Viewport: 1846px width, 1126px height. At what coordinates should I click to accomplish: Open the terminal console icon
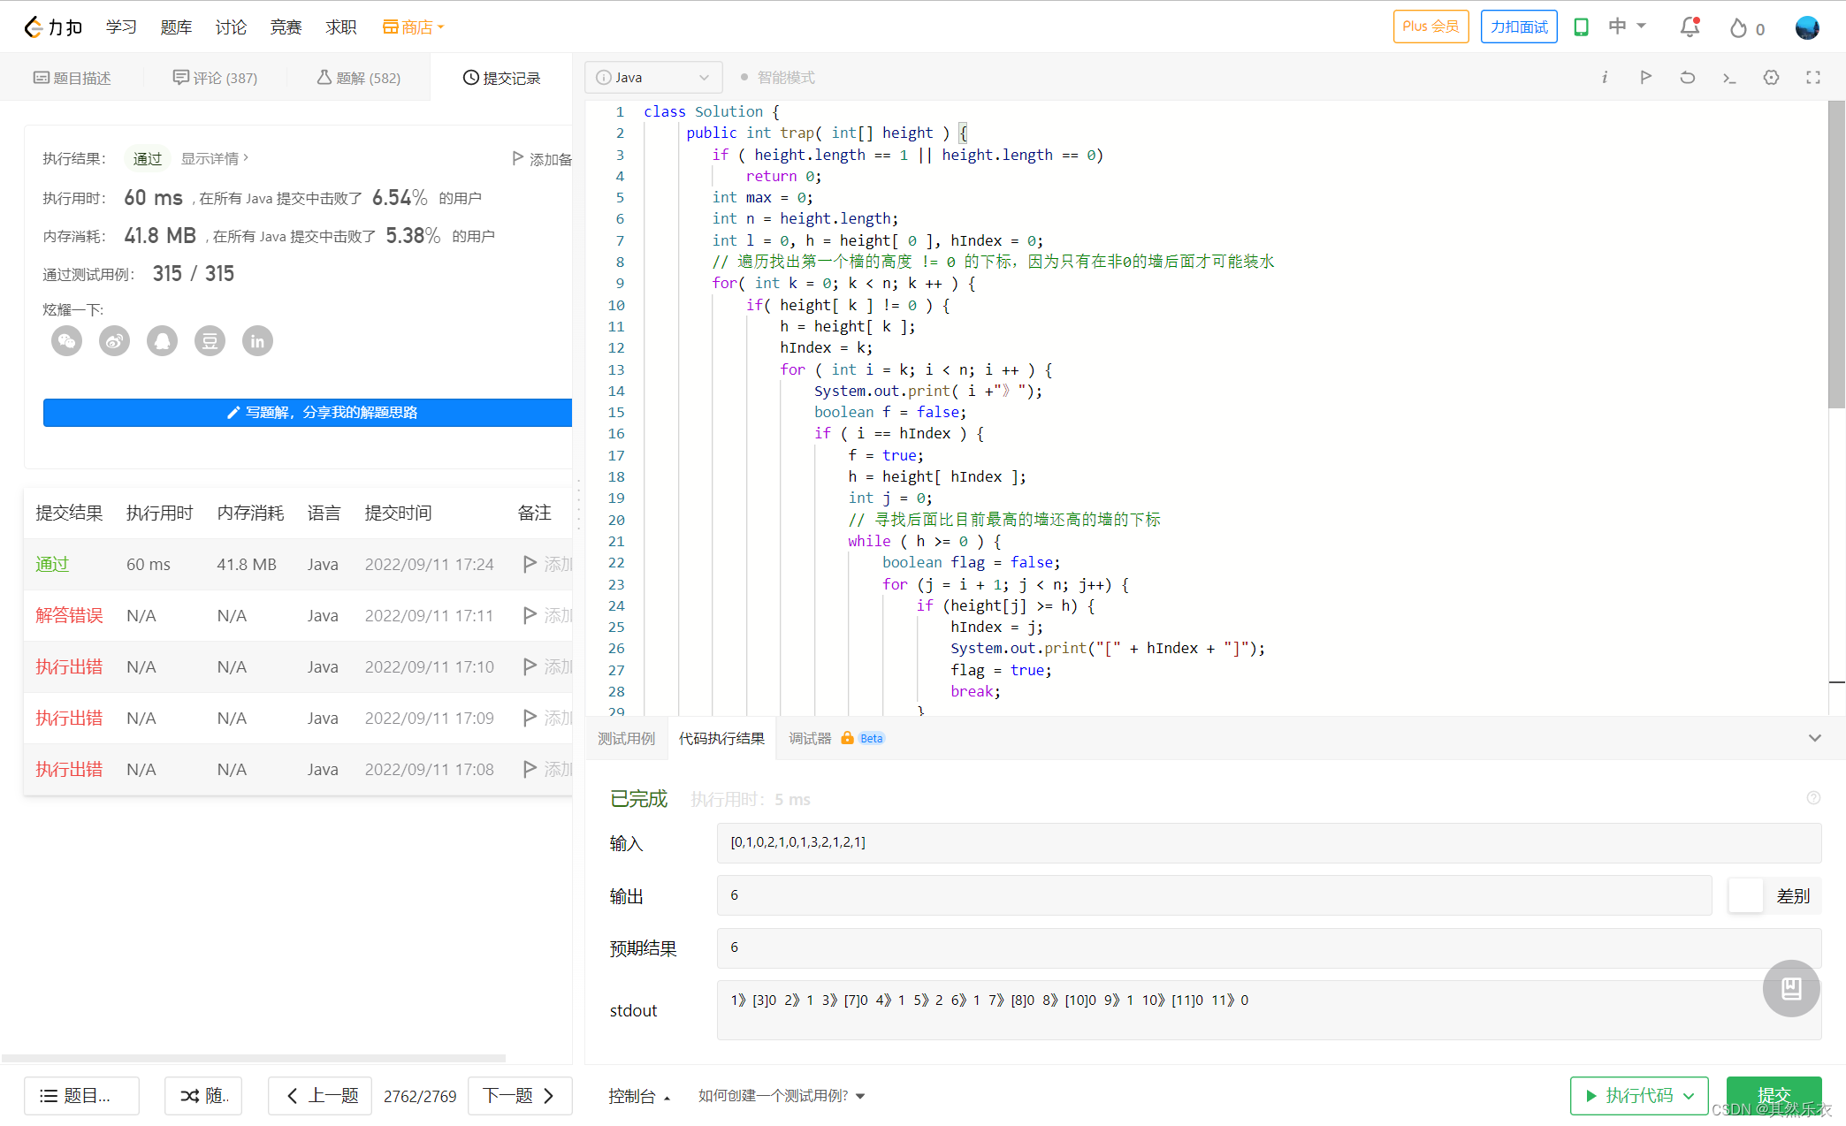click(x=1729, y=78)
